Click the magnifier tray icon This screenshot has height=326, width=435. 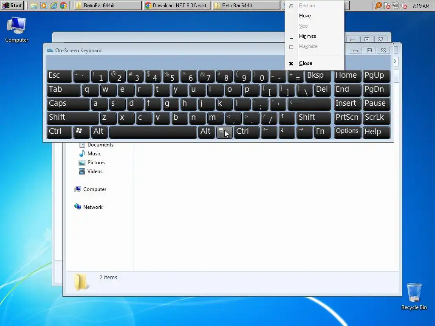pos(379,6)
